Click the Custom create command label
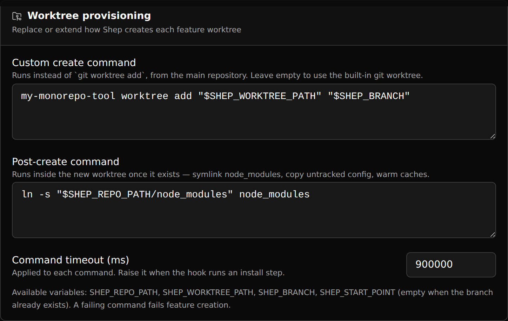 point(74,63)
